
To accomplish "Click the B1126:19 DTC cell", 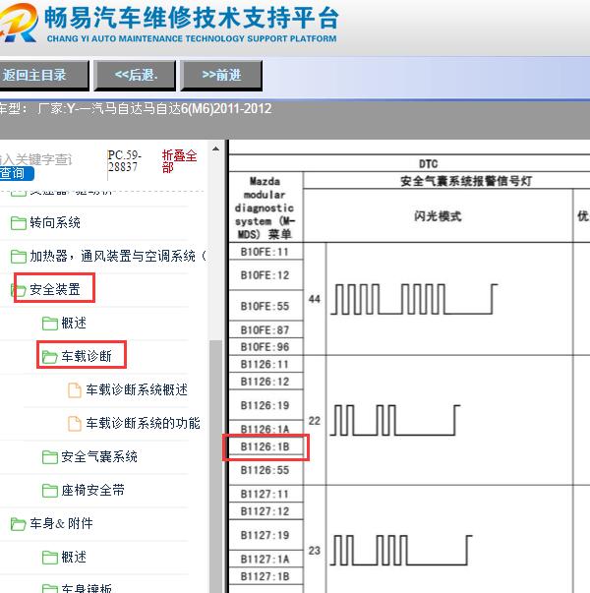I will pos(265,405).
